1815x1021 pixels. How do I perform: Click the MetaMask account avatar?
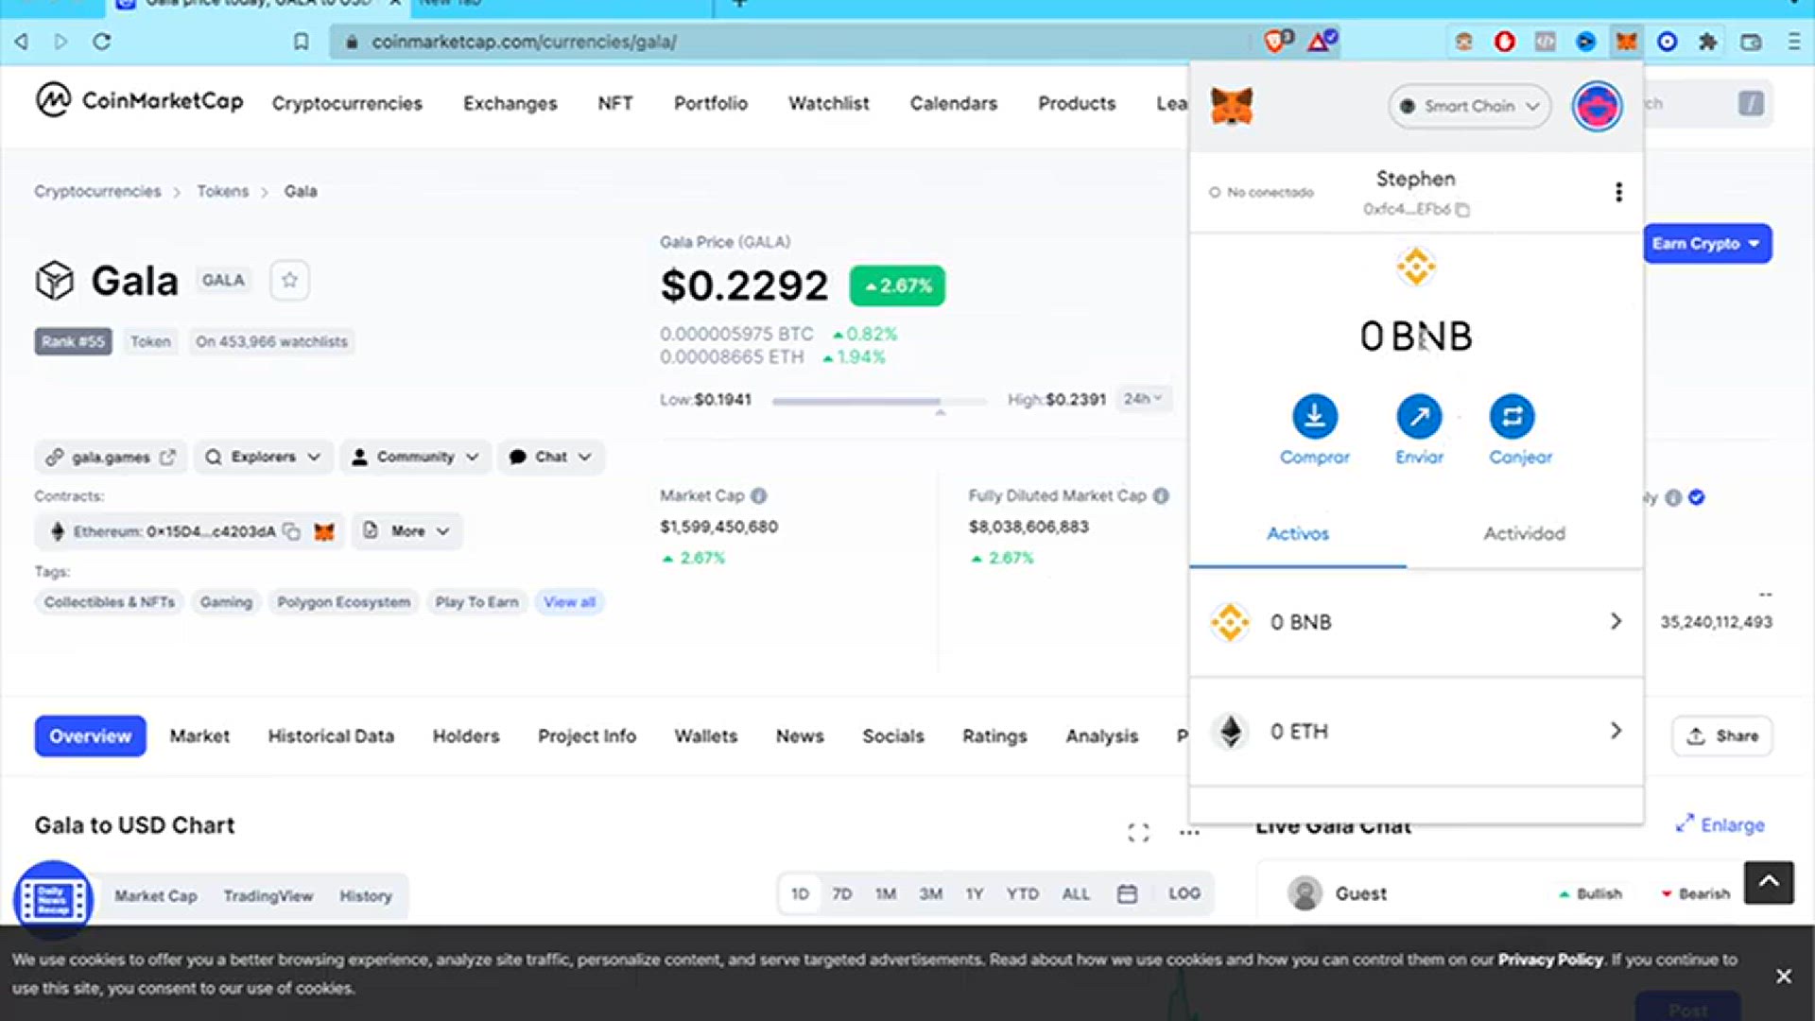(x=1597, y=106)
